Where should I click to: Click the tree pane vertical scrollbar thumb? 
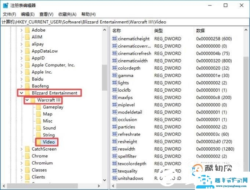(105, 78)
